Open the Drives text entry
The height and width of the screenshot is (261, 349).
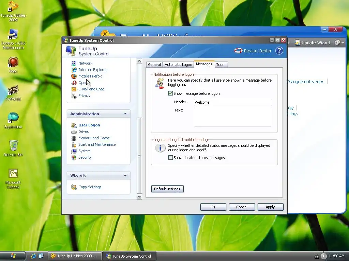coord(84,132)
